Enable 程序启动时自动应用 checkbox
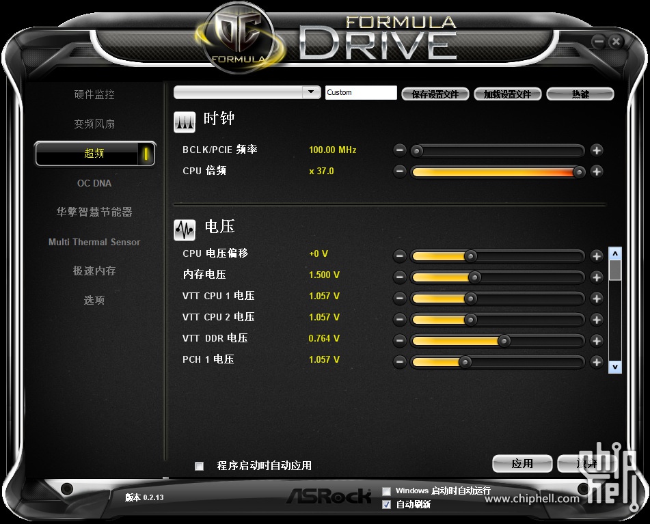650x524 pixels. click(200, 466)
